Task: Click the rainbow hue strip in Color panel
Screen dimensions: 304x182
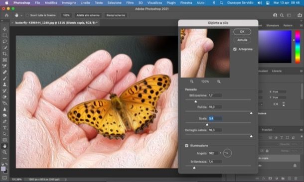Action: click(x=298, y=47)
